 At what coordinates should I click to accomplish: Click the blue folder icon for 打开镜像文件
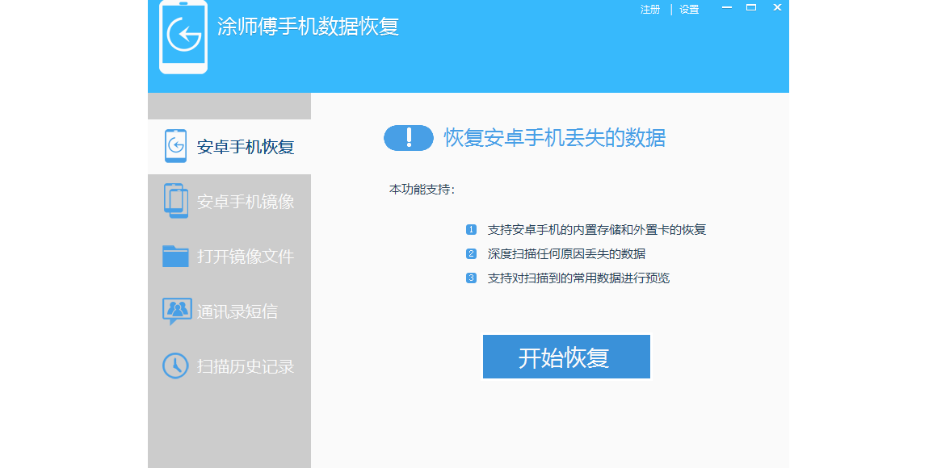175,256
